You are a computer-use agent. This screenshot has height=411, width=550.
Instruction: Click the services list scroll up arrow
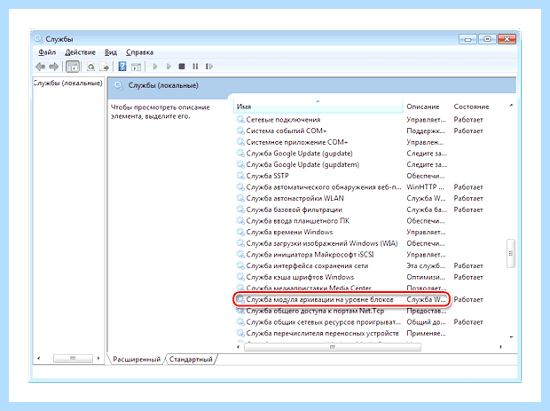pyautogui.click(x=511, y=106)
